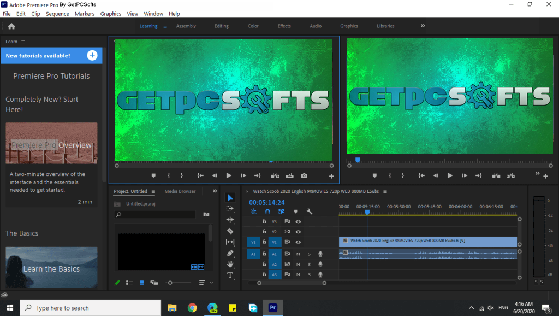This screenshot has width=559, height=316.
Task: Click Overwrite button in Source monitor
Action: [289, 175]
